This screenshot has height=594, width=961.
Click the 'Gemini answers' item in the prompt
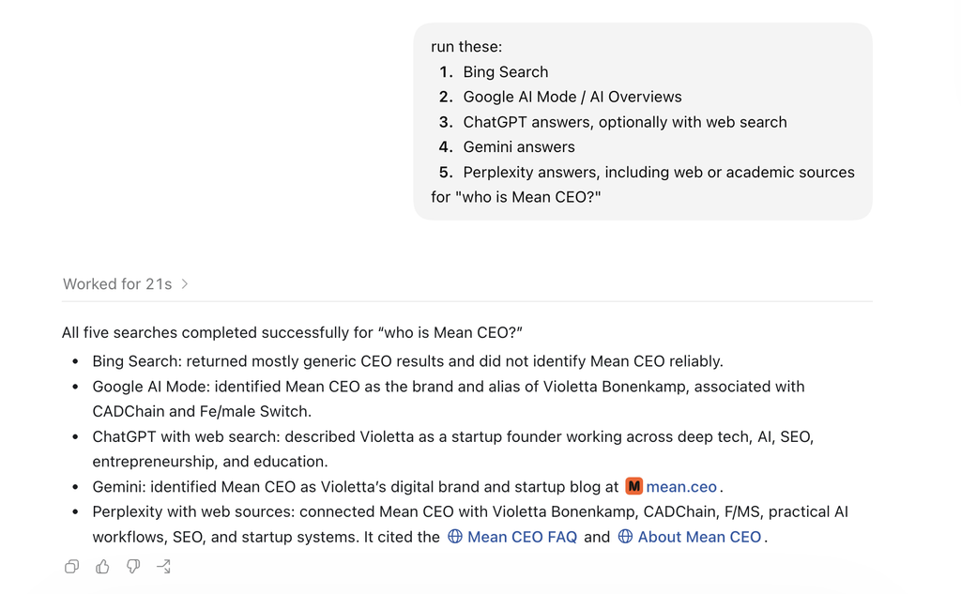[x=519, y=147]
